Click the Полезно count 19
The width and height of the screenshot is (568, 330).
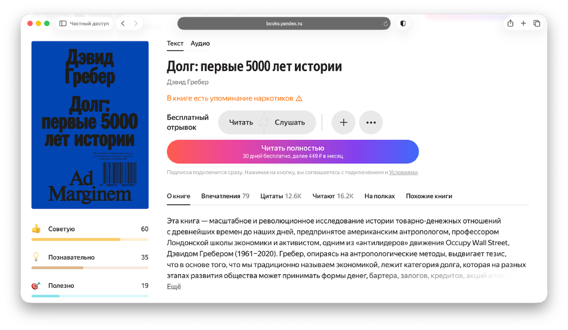145,286
